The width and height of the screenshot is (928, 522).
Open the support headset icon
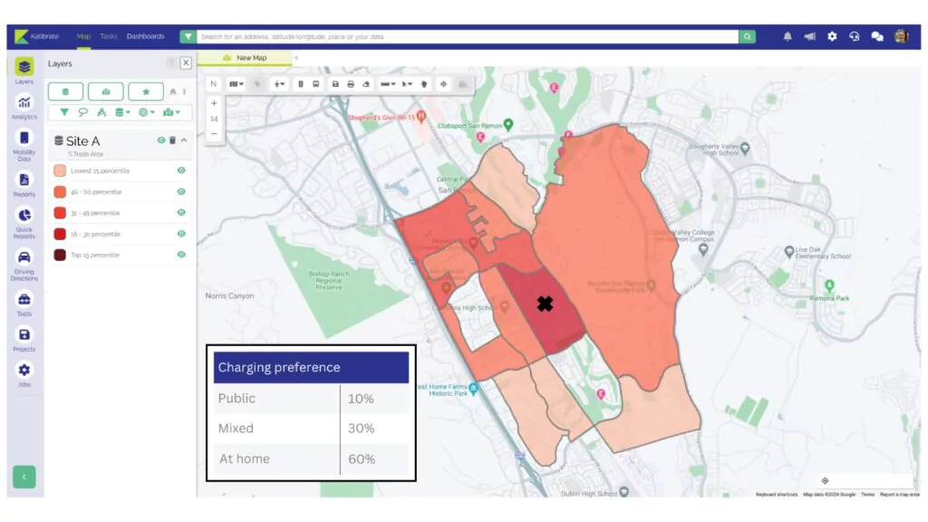(854, 37)
